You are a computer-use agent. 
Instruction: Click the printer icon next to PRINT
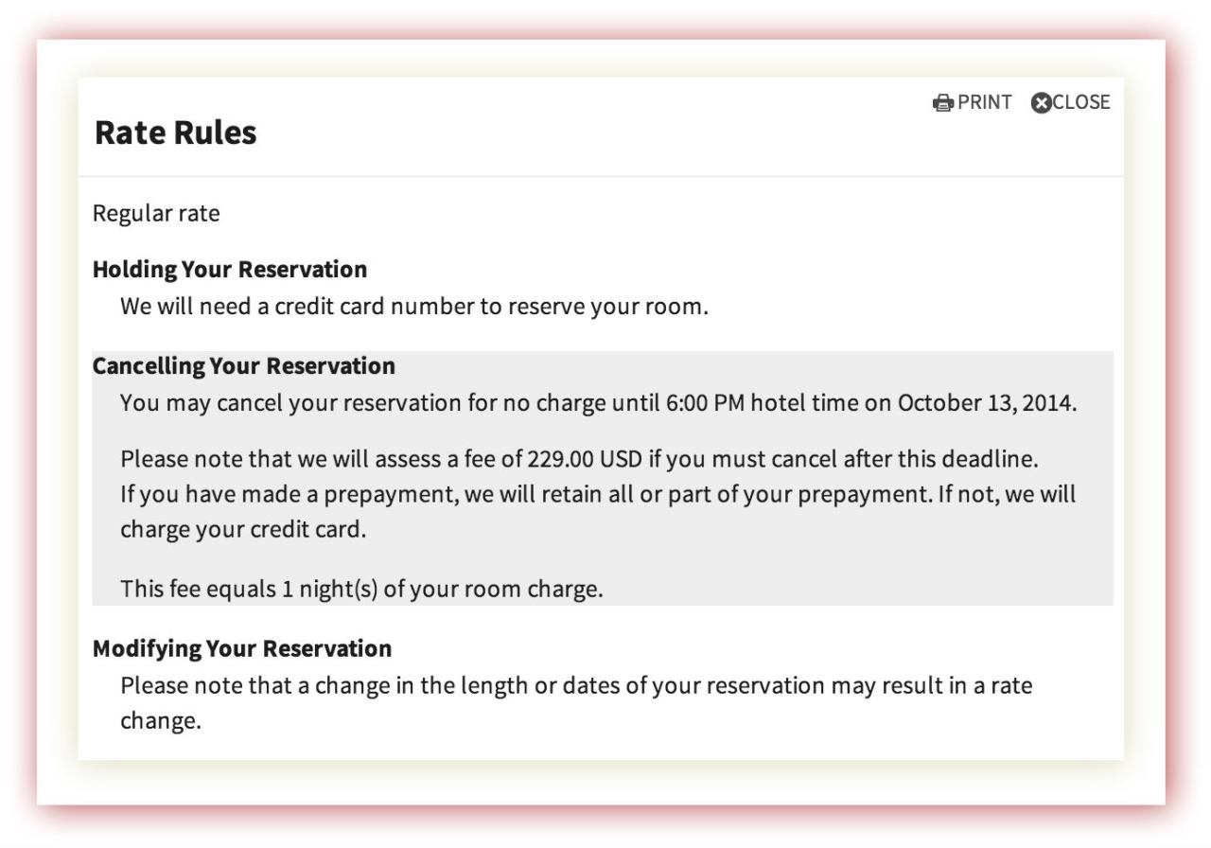pos(941,102)
